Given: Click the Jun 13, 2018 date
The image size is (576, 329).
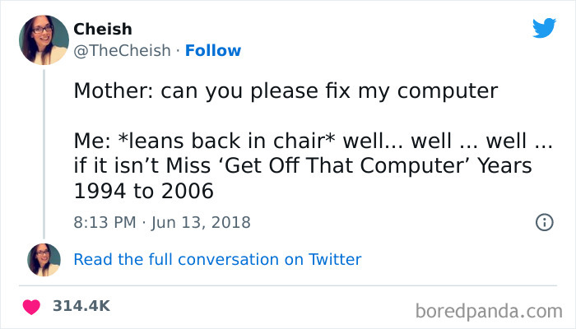Looking at the screenshot, I should tap(201, 223).
